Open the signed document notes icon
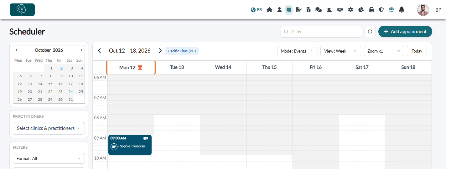This screenshot has height=169, width=451. tap(299, 10)
